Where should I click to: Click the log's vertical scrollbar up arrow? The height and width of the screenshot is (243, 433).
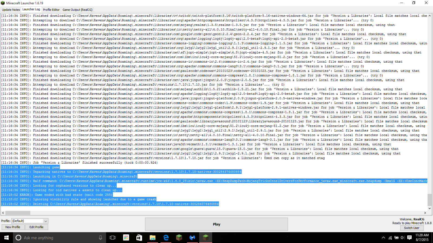point(429,16)
